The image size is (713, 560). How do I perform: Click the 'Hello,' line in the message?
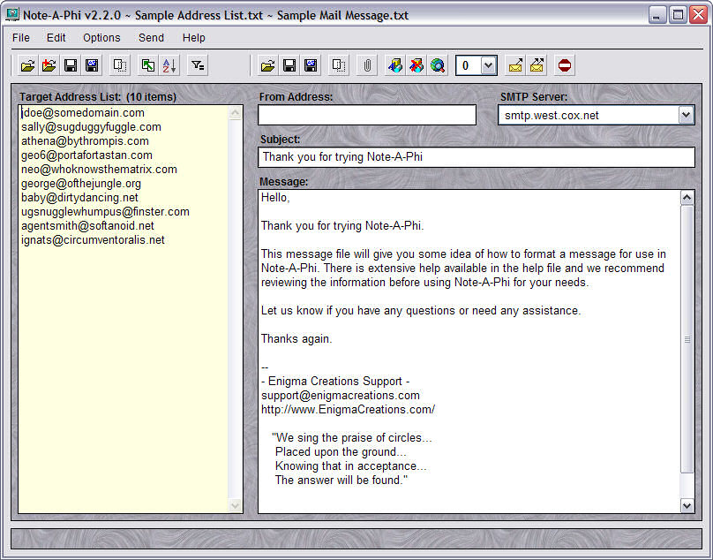tap(275, 198)
